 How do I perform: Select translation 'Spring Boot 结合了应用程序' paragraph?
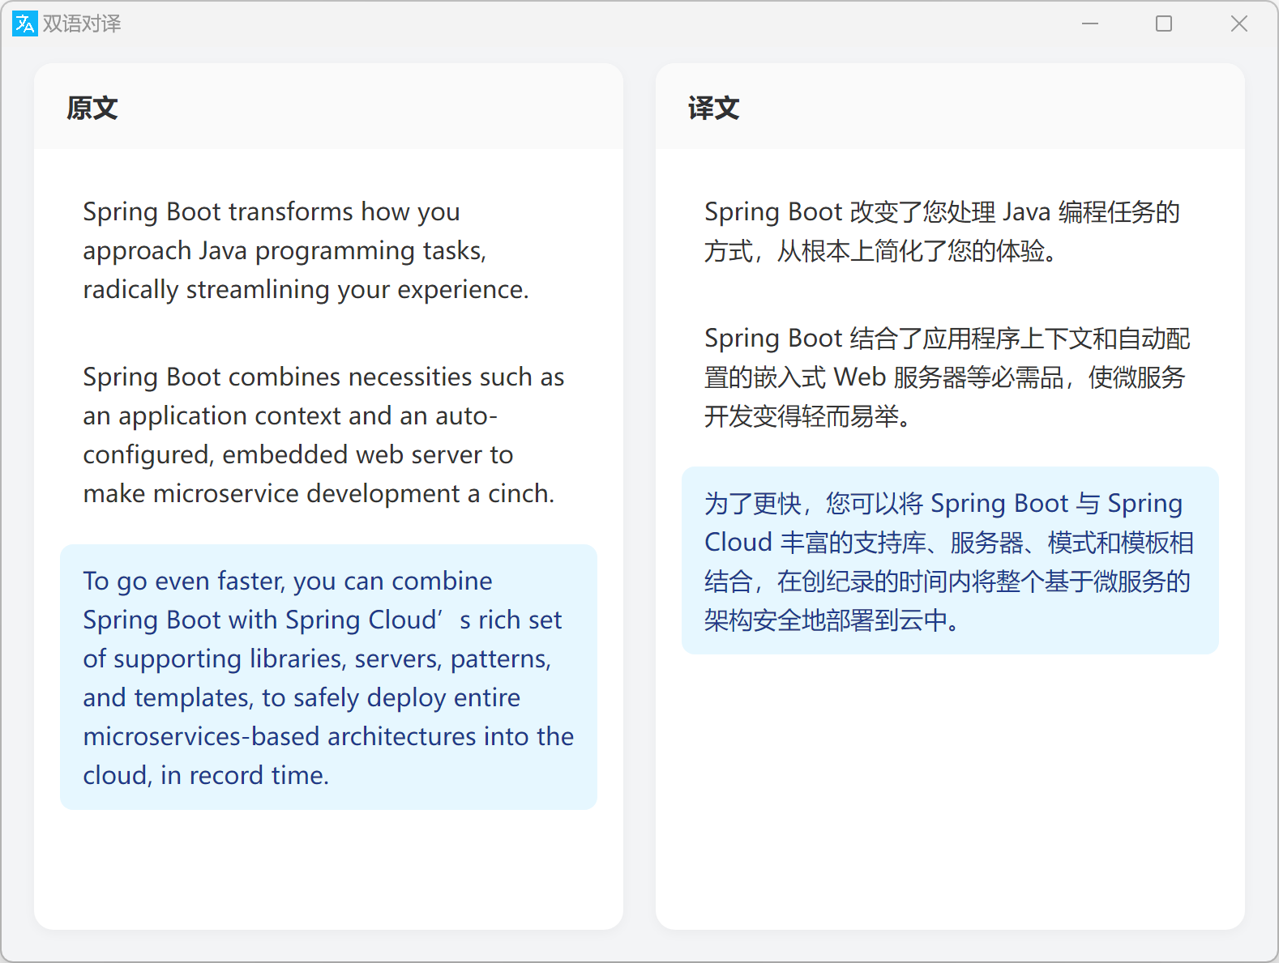click(x=950, y=377)
